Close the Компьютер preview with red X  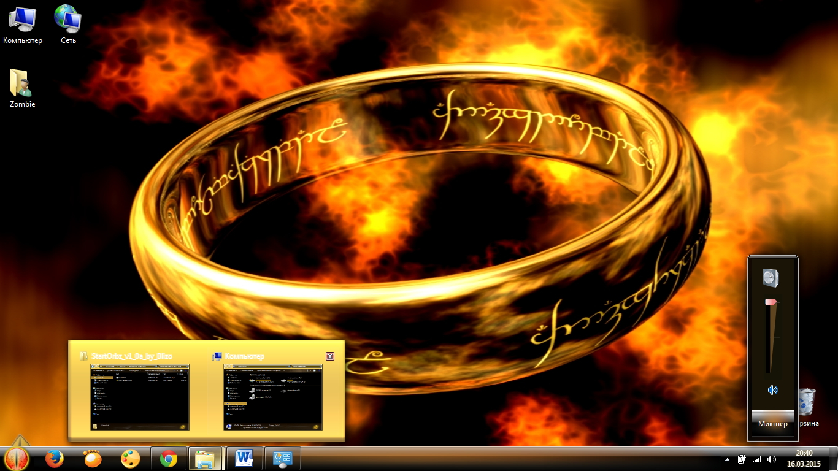(x=330, y=356)
